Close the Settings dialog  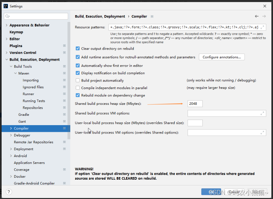click(265, 6)
